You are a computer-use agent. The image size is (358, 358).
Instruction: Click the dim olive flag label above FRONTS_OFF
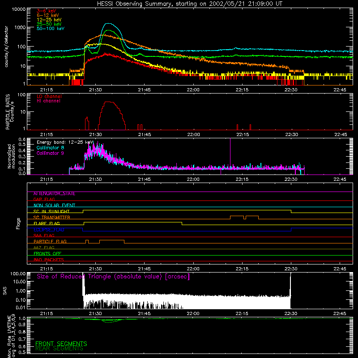tap(44, 247)
